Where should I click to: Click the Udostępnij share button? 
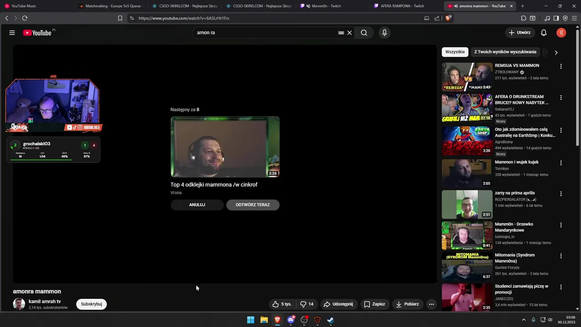(340, 304)
